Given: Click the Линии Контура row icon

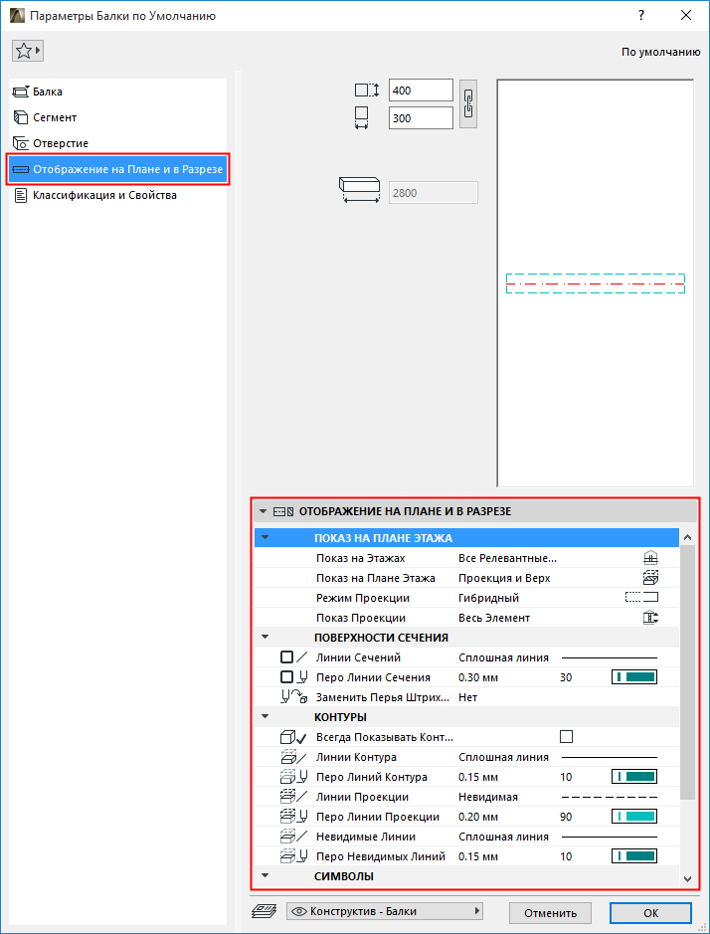Looking at the screenshot, I should tap(294, 757).
